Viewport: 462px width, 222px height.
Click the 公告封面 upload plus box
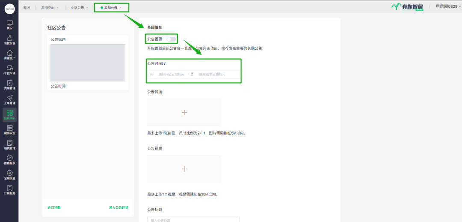tap(184, 112)
